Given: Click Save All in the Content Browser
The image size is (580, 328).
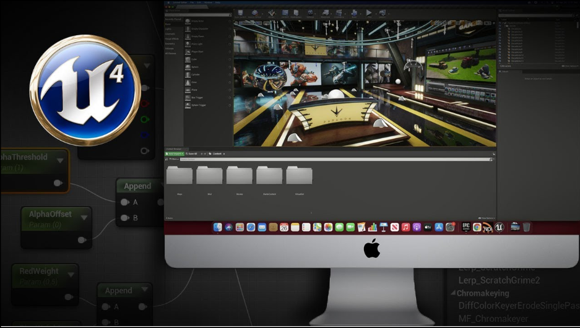Looking at the screenshot, I should (x=191, y=153).
